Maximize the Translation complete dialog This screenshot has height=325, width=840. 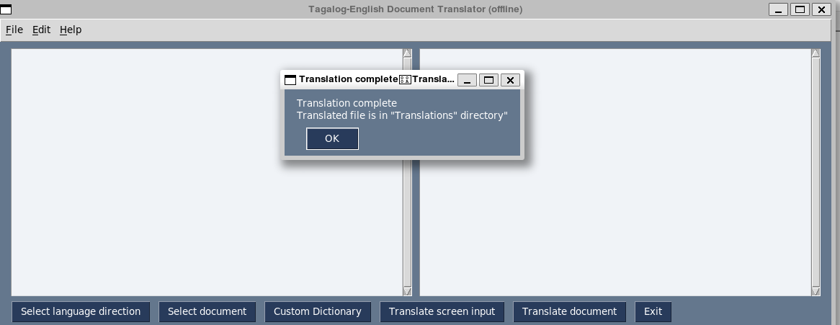(488, 80)
